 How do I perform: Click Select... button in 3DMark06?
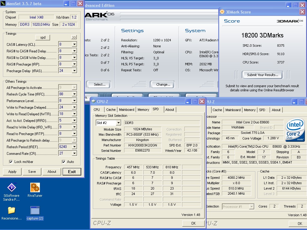(x=100, y=84)
